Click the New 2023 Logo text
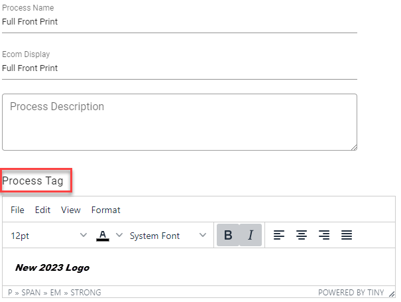Image resolution: width=401 pixels, height=302 pixels. tap(52, 267)
